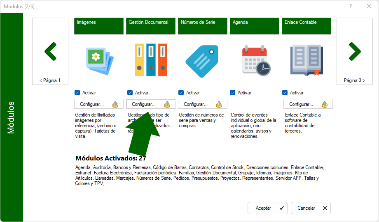Click the Imágenes photo stack icon
This screenshot has height=222, width=379.
[x=98, y=60]
